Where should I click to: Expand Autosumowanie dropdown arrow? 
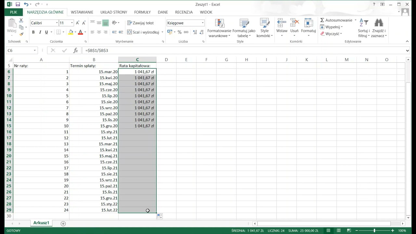(355, 20)
